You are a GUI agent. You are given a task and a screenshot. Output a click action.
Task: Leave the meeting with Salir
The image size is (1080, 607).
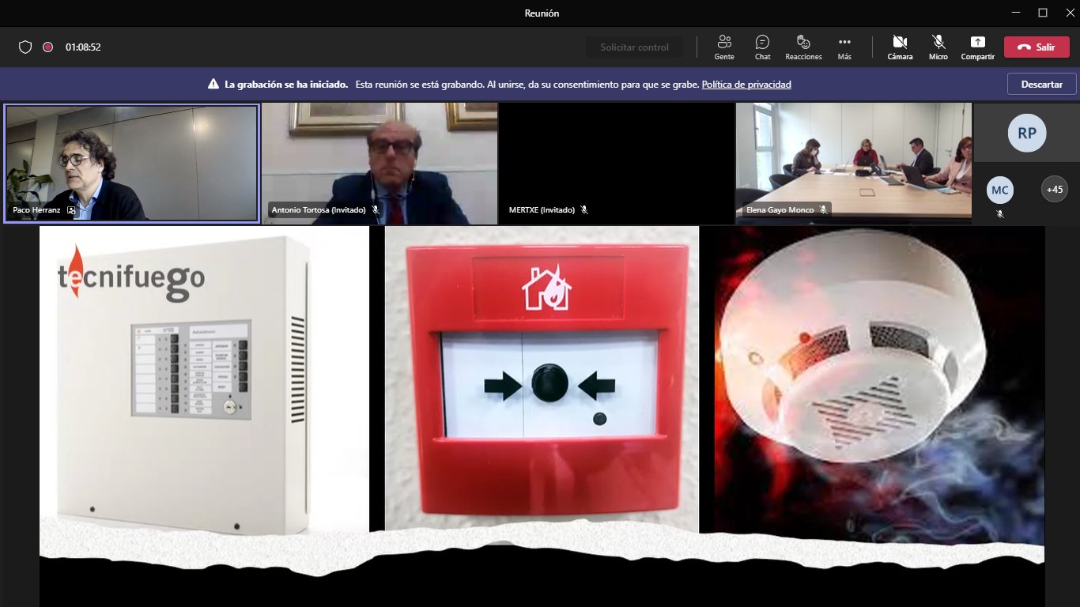point(1037,47)
